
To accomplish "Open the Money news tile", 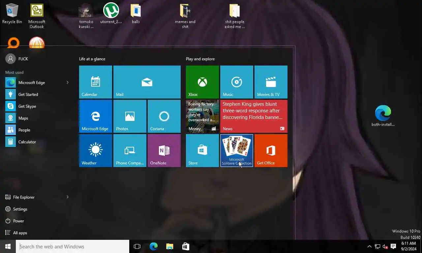I will [202, 116].
